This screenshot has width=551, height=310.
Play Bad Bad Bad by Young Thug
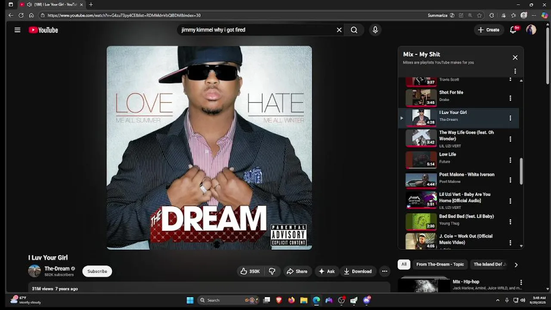421,222
